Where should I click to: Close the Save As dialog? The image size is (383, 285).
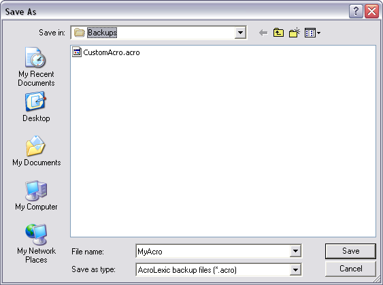371,12
